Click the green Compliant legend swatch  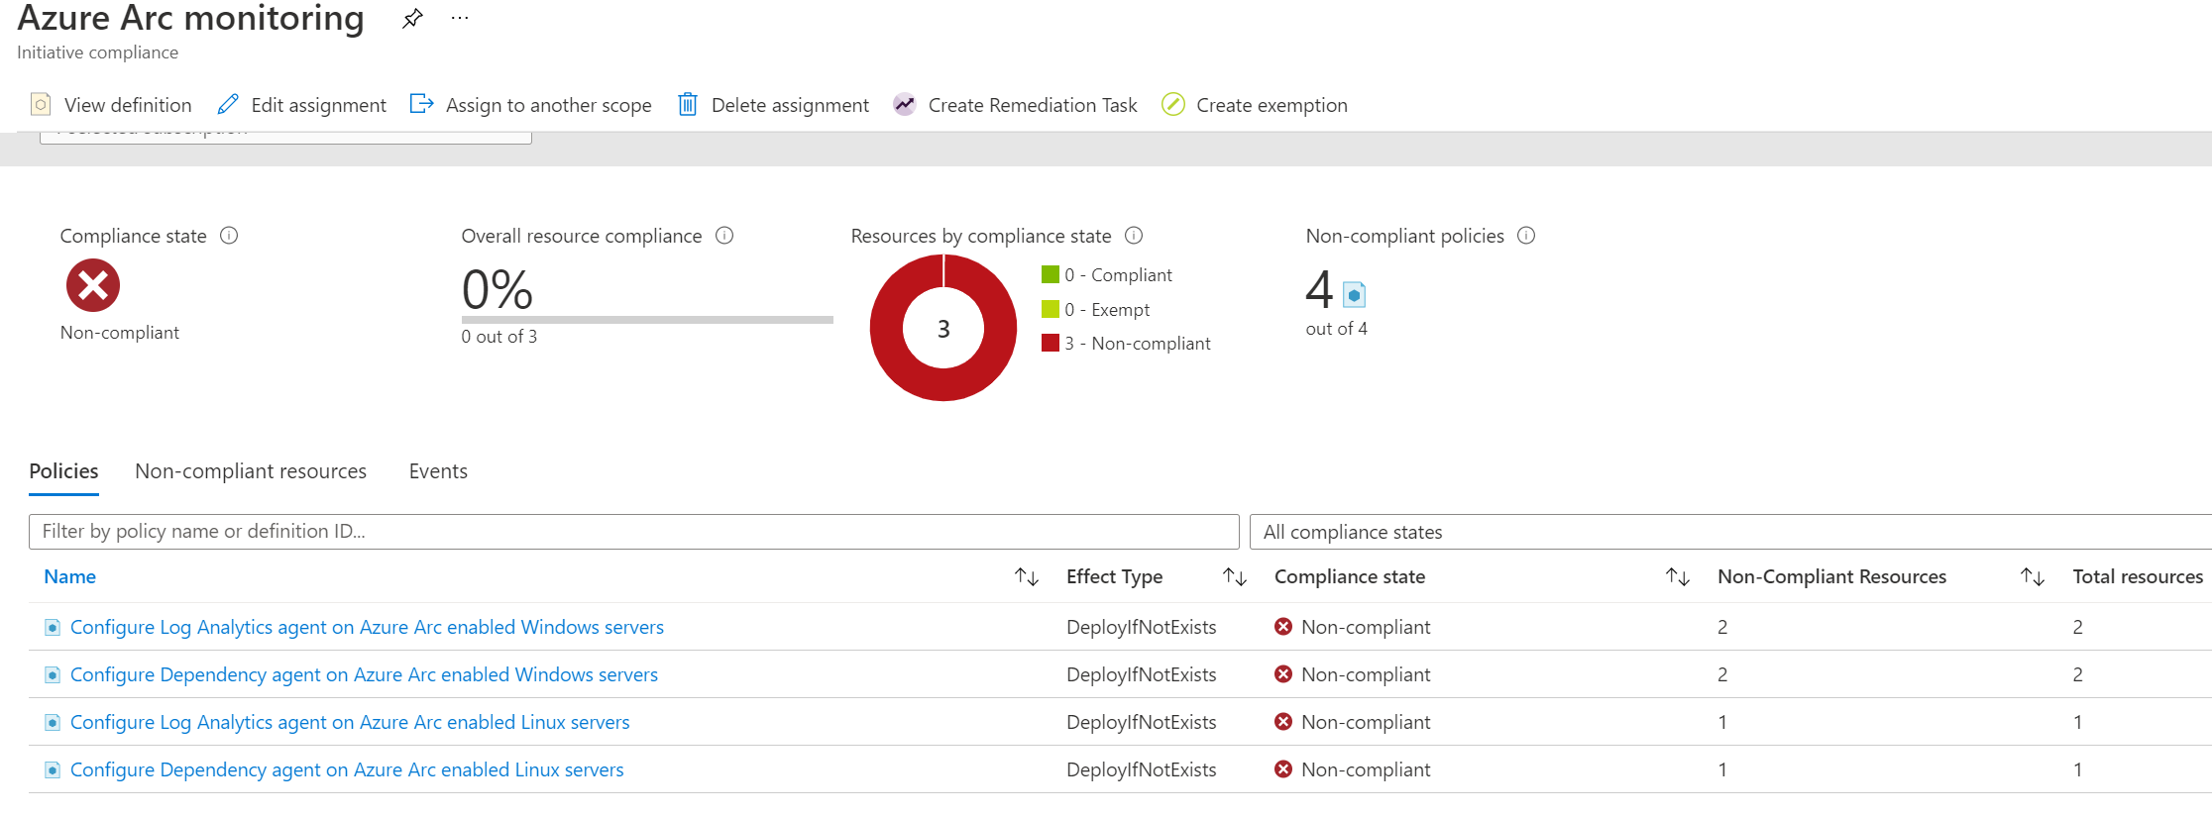(1051, 273)
